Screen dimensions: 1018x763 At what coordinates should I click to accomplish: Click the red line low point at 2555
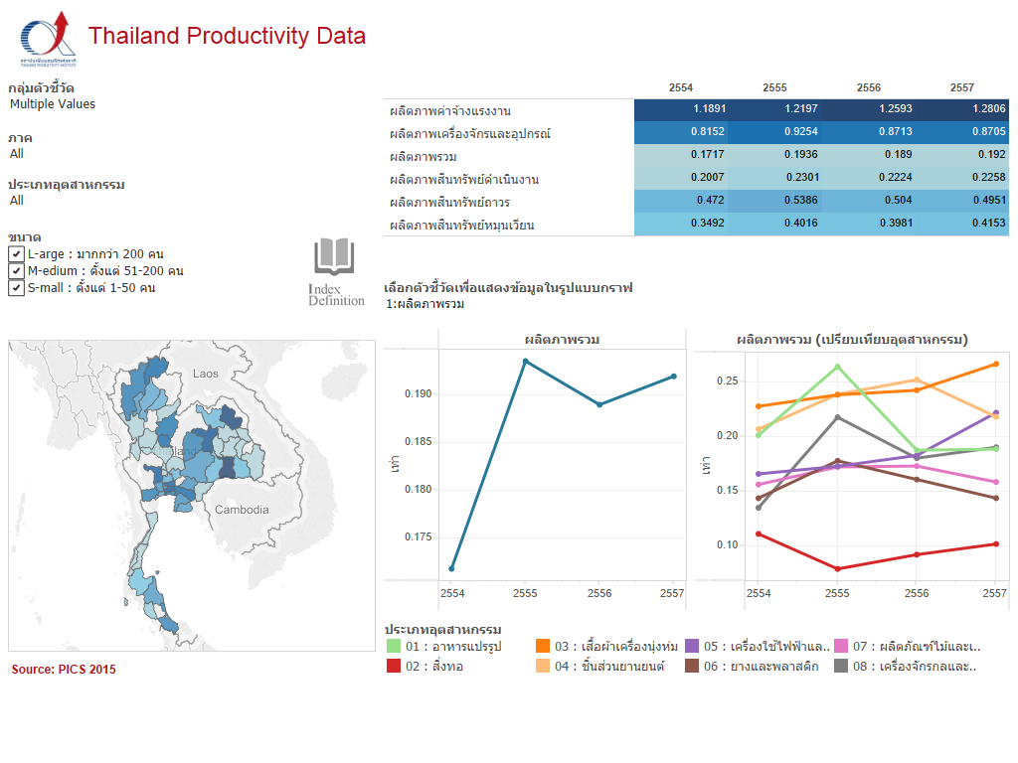[837, 569]
